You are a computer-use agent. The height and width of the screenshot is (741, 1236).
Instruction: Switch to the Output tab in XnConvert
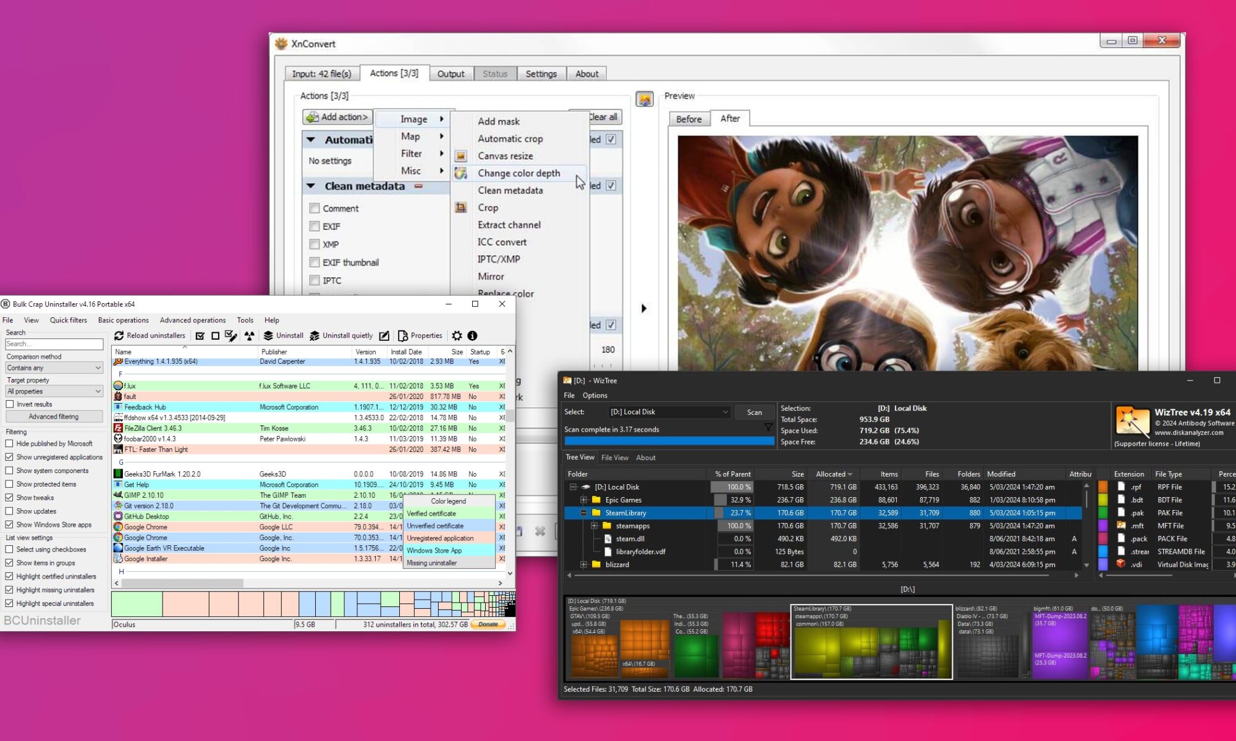(451, 73)
